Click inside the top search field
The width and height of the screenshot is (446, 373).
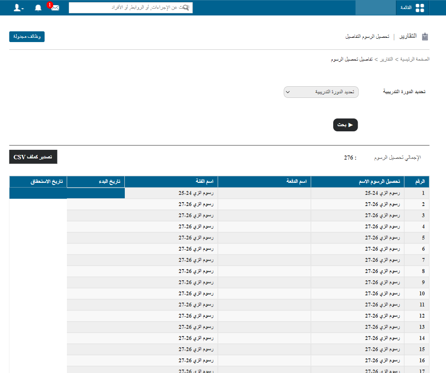[130, 8]
